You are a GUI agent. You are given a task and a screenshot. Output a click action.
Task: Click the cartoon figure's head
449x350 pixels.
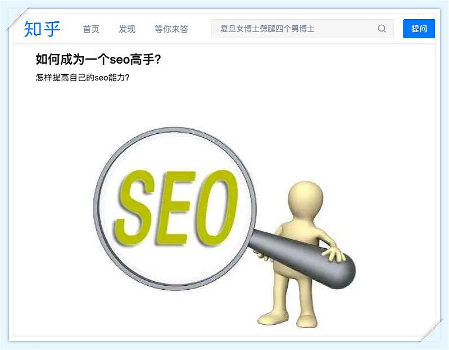(x=305, y=199)
